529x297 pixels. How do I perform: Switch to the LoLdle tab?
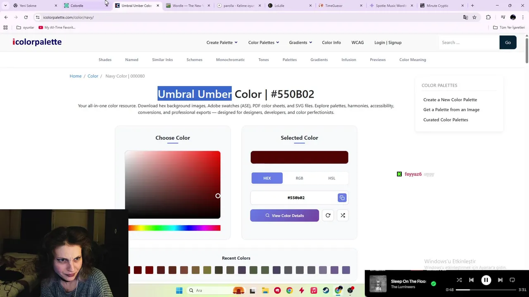tap(289, 6)
